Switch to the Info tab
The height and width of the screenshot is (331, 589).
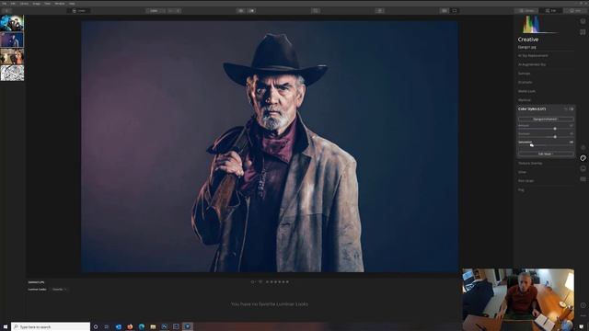point(575,11)
